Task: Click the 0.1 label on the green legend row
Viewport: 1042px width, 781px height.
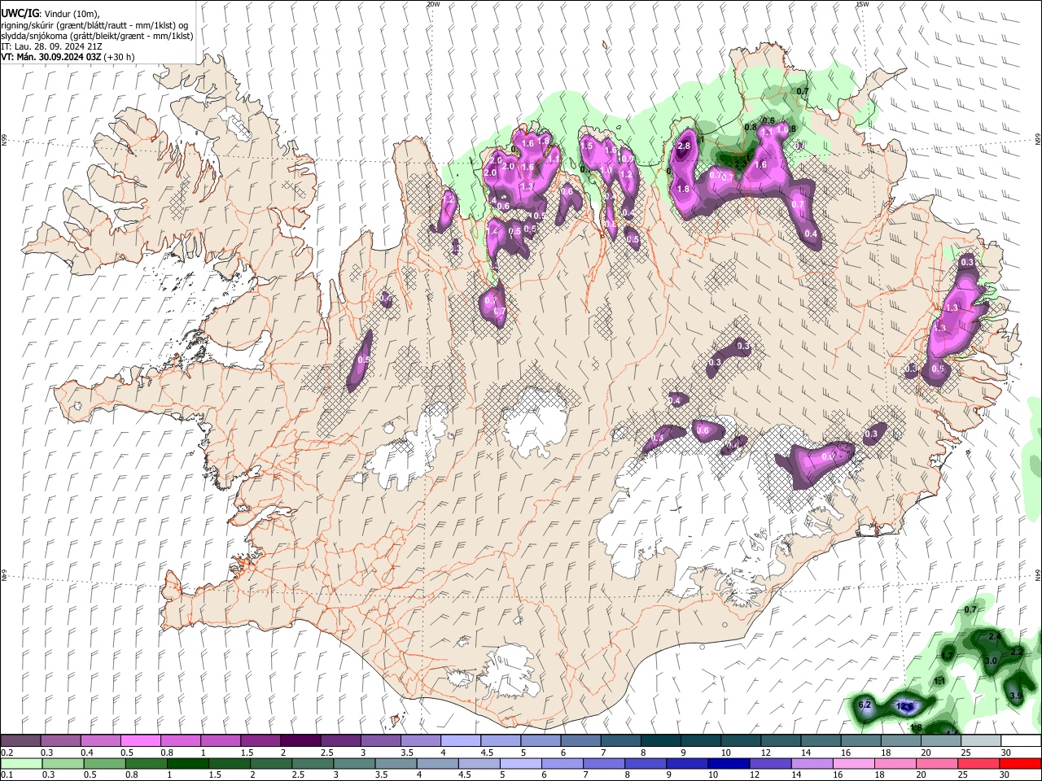Action: 7,774
